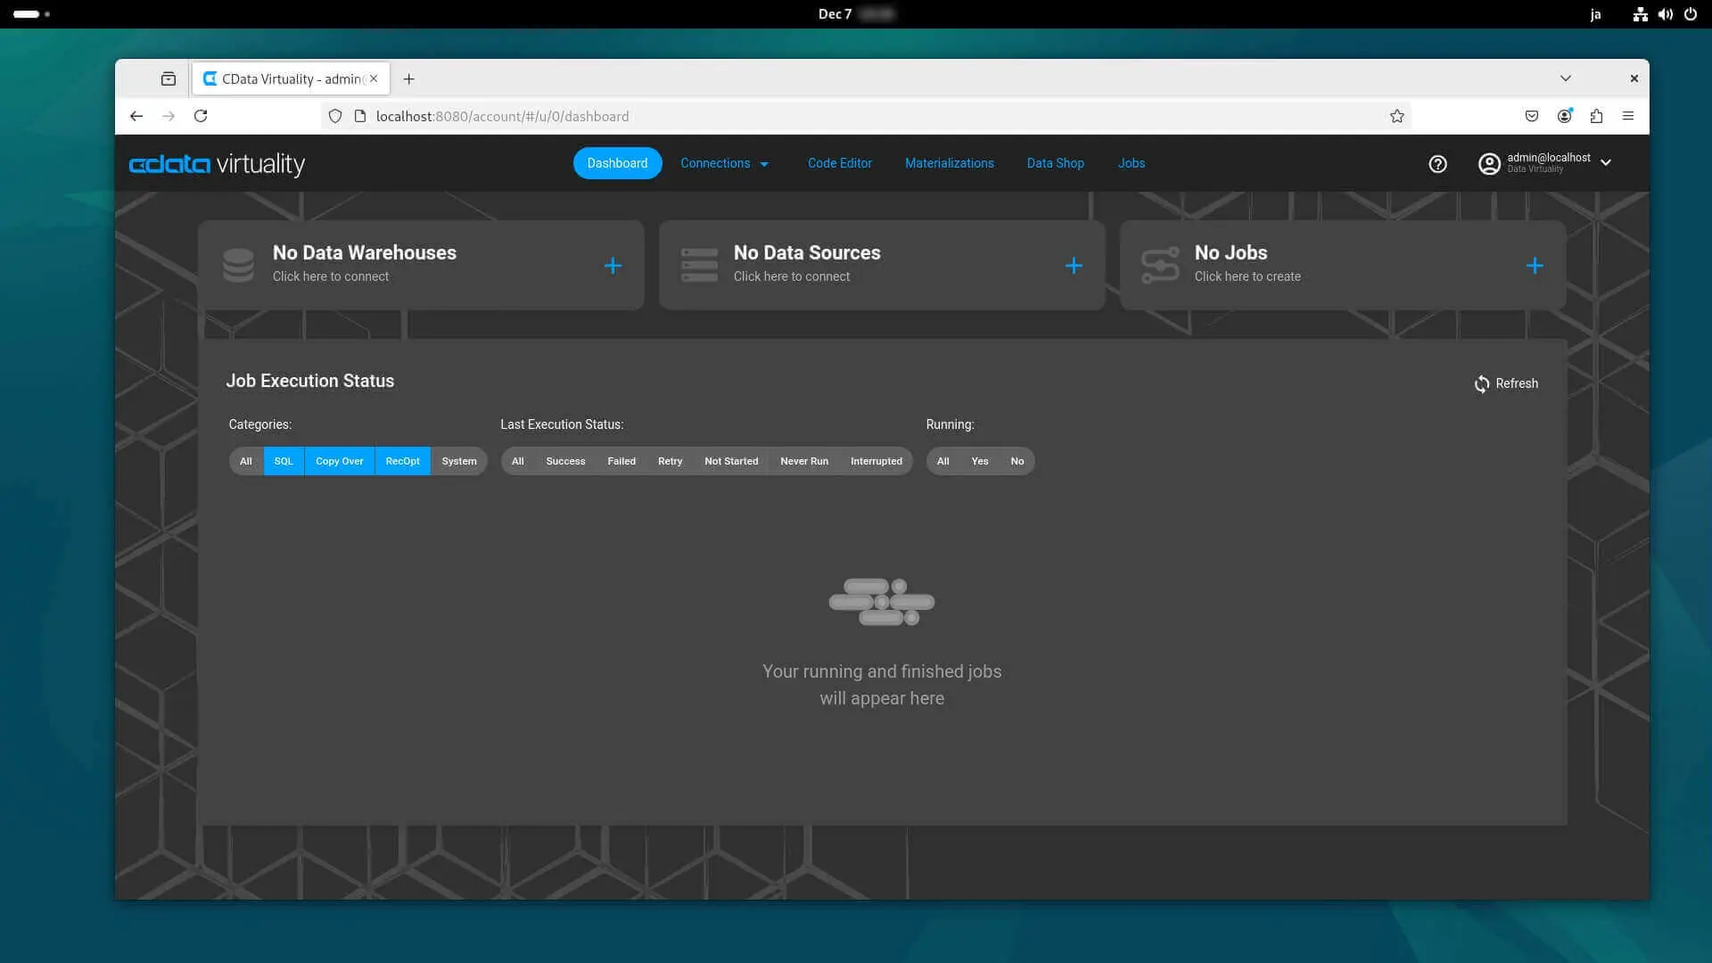1712x963 pixels.
Task: Click the plus icon on No Jobs card
Action: click(1534, 266)
